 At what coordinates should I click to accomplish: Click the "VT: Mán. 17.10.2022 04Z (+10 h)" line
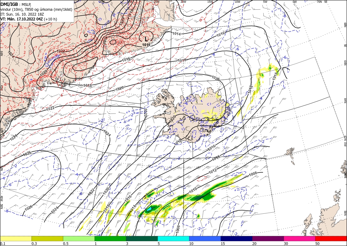(28, 19)
